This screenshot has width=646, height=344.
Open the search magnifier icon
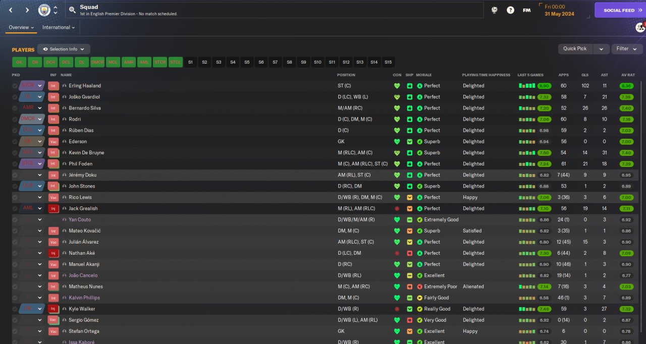click(x=73, y=10)
